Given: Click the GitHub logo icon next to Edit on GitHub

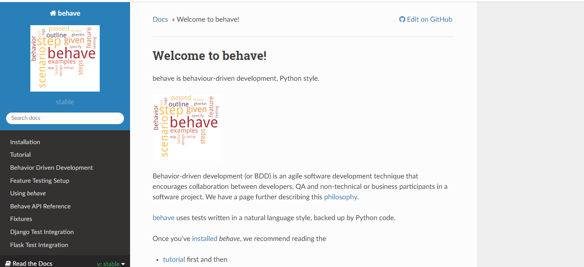Looking at the screenshot, I should click(401, 19).
